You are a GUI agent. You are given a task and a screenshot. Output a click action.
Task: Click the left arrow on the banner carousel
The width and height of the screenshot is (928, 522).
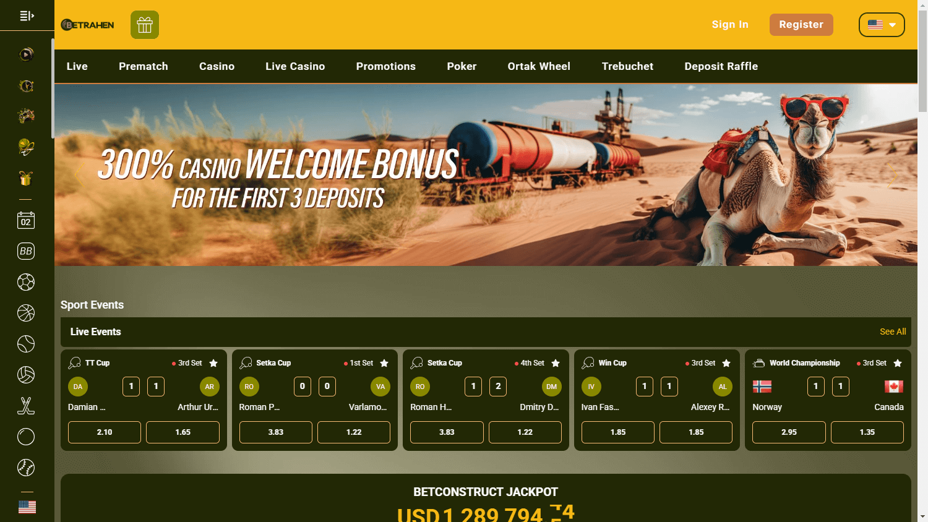point(79,175)
